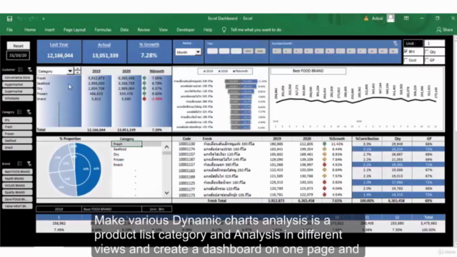Filter by Wholesale customer
This screenshot has width=457, height=257.
17,99
